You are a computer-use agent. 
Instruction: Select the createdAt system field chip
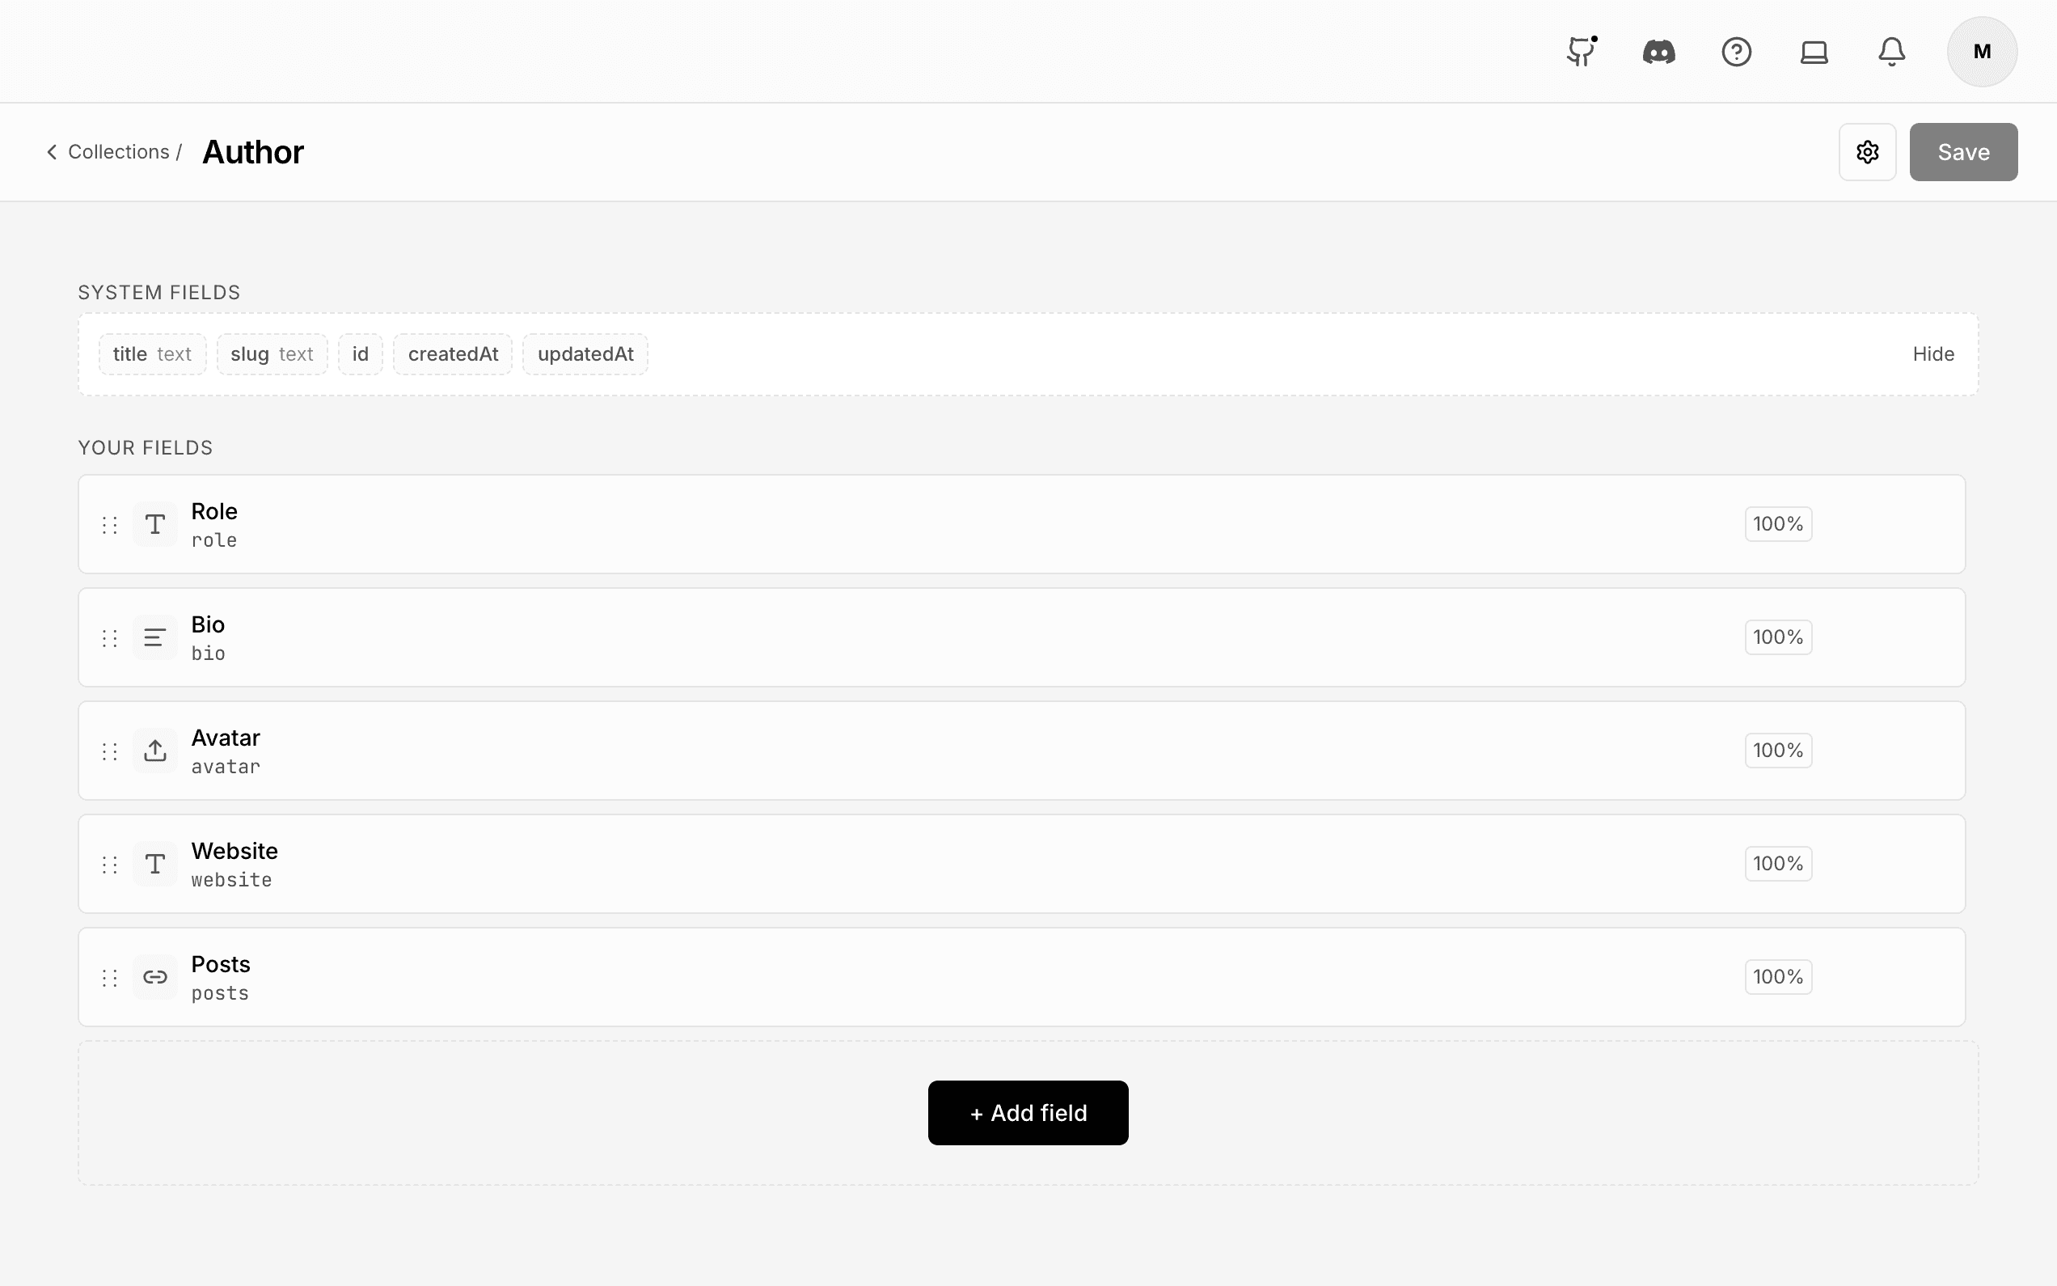[x=453, y=353]
